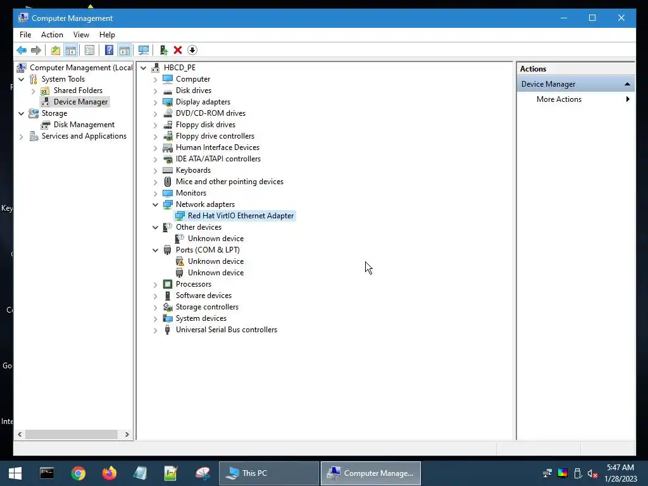Click the Back arrow toolbar button
This screenshot has height=486, width=648.
22,51
